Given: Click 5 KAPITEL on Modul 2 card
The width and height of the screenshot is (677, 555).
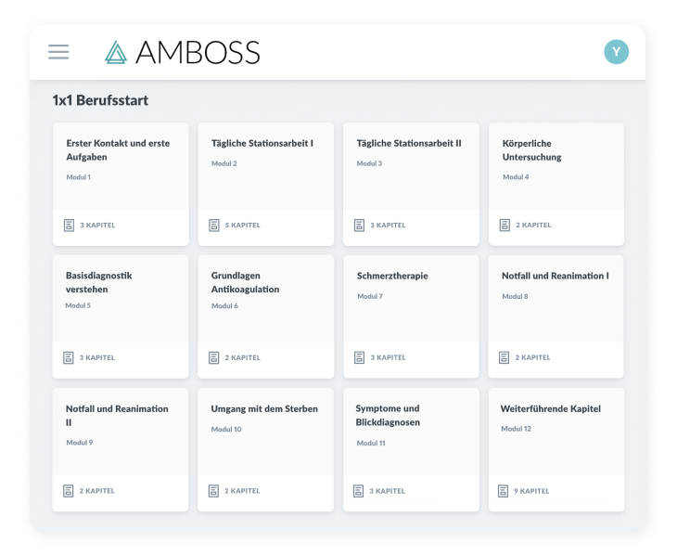Looking at the screenshot, I should 243,226.
